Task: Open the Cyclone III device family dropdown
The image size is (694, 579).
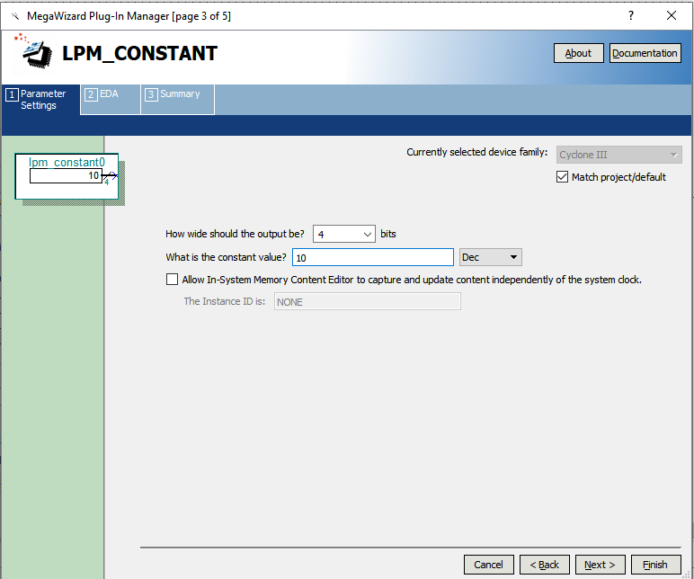Action: (x=619, y=155)
